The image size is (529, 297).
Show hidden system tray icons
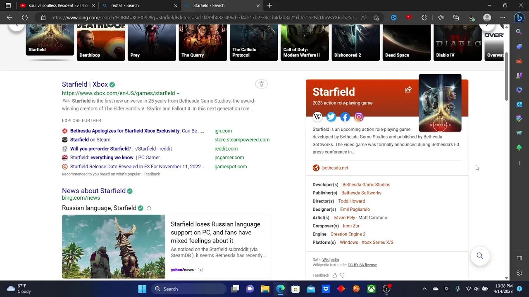click(x=424, y=289)
